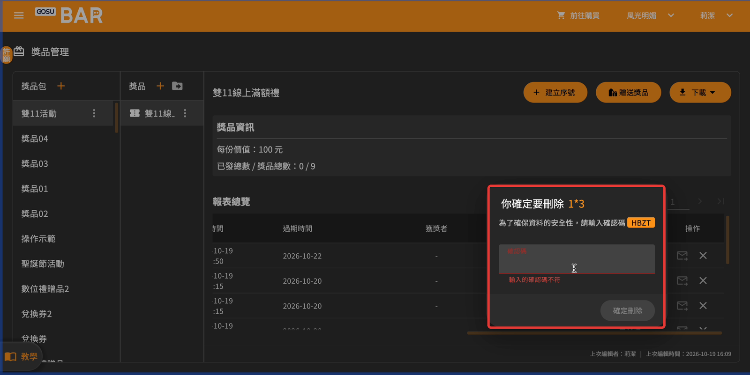750x375 pixels.
Task: Open the 兌換券2 prize pack
Action: 63,314
